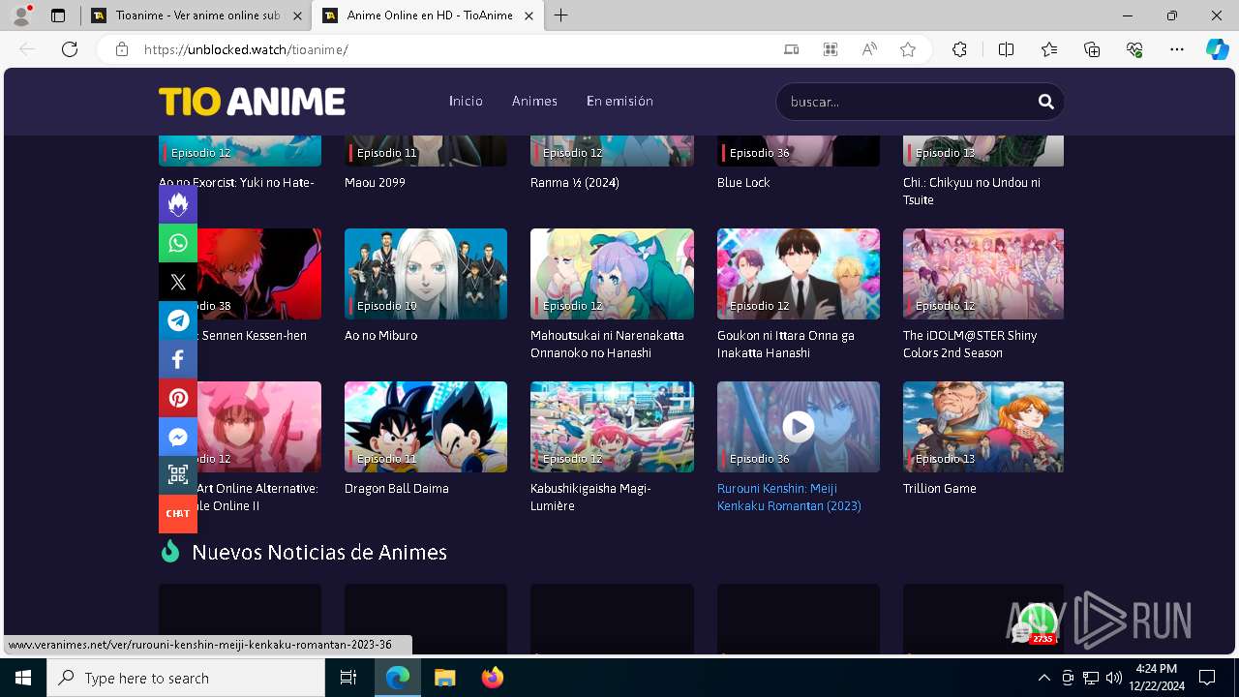Open 'Blue Lock' title link
Screen dimensions: 1239x697
[x=743, y=183]
